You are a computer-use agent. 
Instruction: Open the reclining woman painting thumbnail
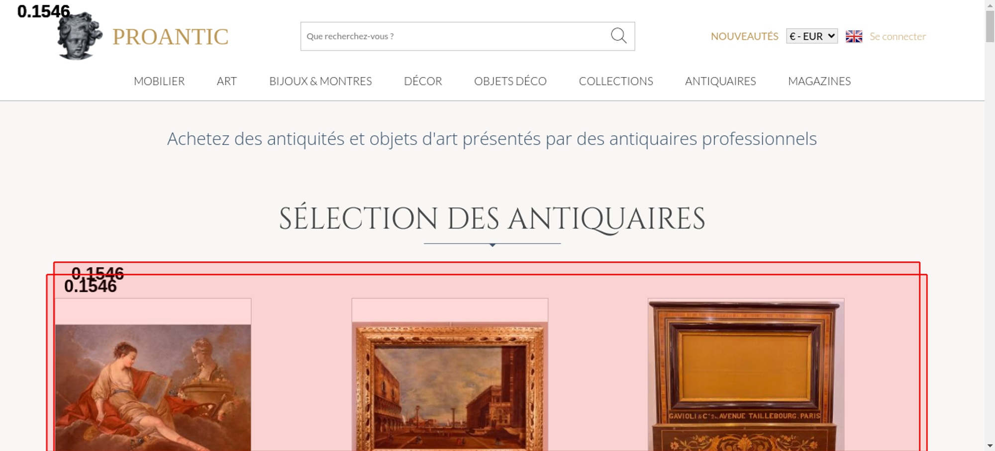tap(153, 387)
